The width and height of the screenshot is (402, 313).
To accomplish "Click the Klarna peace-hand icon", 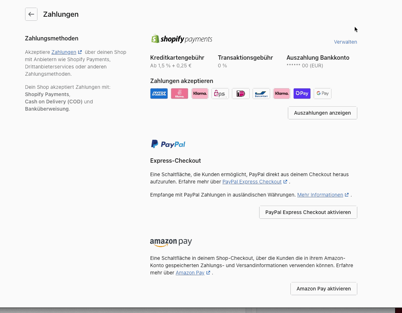I will (x=179, y=94).
